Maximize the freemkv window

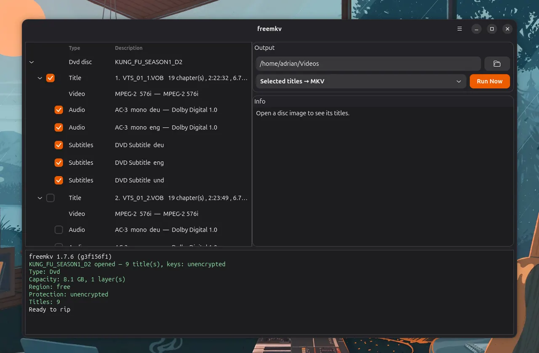[492, 29]
